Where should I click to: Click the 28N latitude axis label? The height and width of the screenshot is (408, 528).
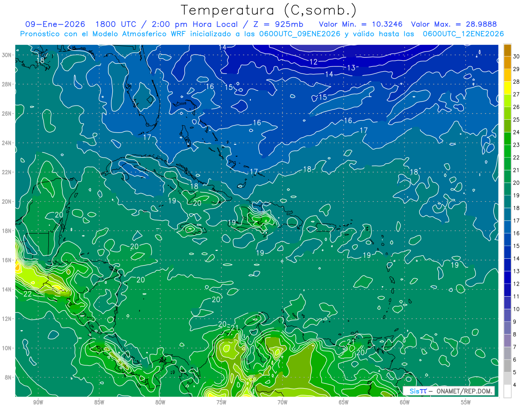[x=7, y=84]
